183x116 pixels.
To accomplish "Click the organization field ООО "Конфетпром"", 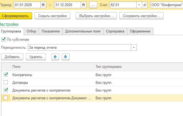I will click(x=167, y=5).
